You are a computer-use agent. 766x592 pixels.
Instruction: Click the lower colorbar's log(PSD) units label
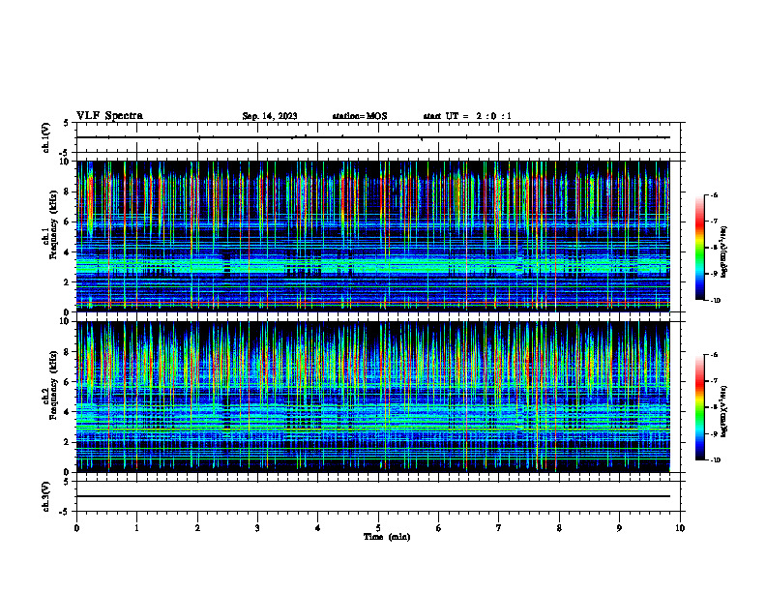(x=724, y=412)
